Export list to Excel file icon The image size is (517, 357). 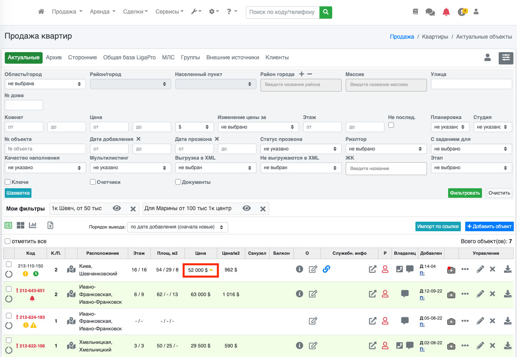tap(50, 225)
